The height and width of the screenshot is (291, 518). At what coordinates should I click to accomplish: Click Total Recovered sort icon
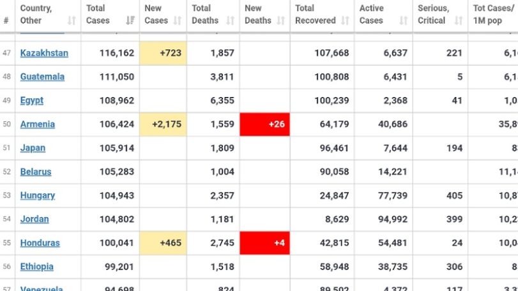(x=345, y=21)
